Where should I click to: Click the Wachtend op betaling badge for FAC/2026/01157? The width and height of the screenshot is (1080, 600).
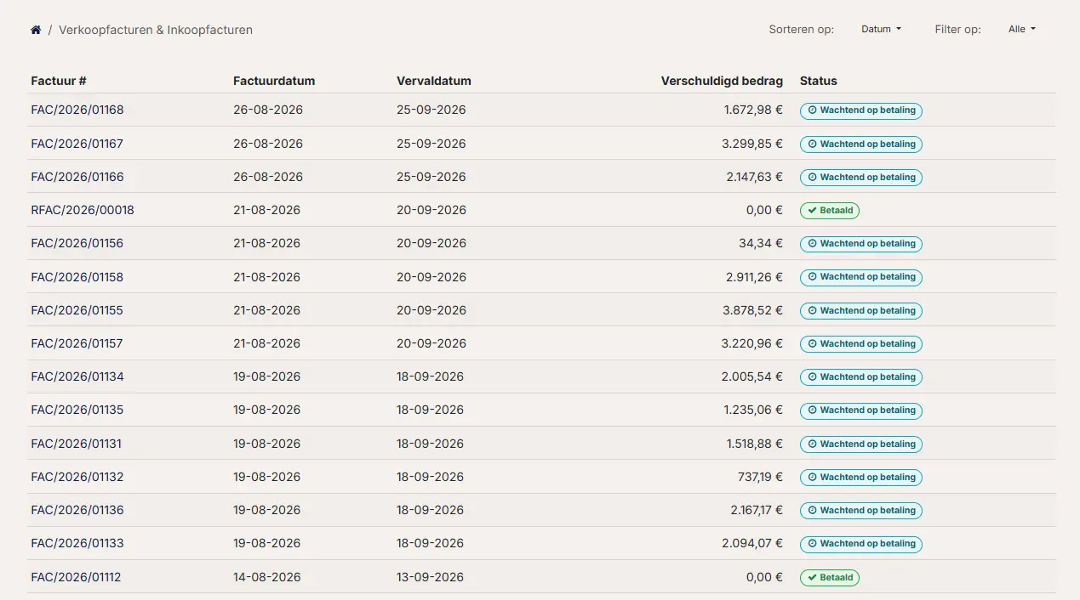pos(861,344)
